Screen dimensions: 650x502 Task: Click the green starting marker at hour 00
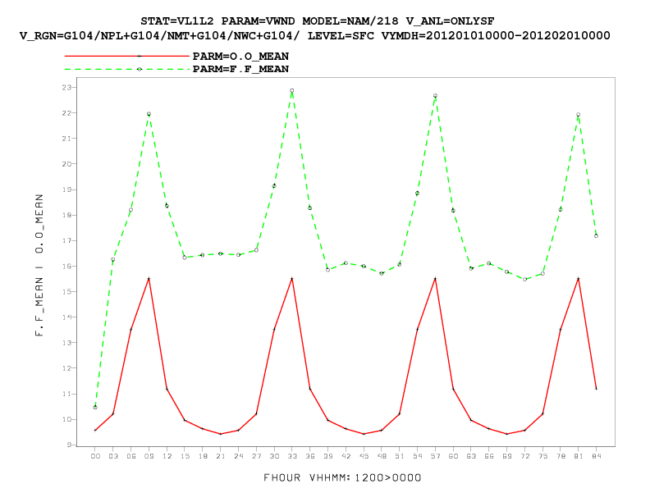(95, 407)
